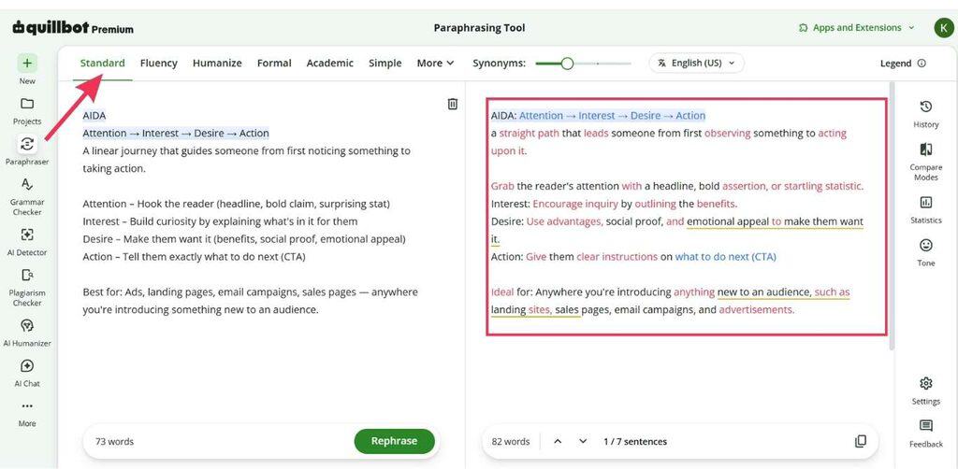Open the Statistics panel
The image size is (958, 469).
click(925, 209)
